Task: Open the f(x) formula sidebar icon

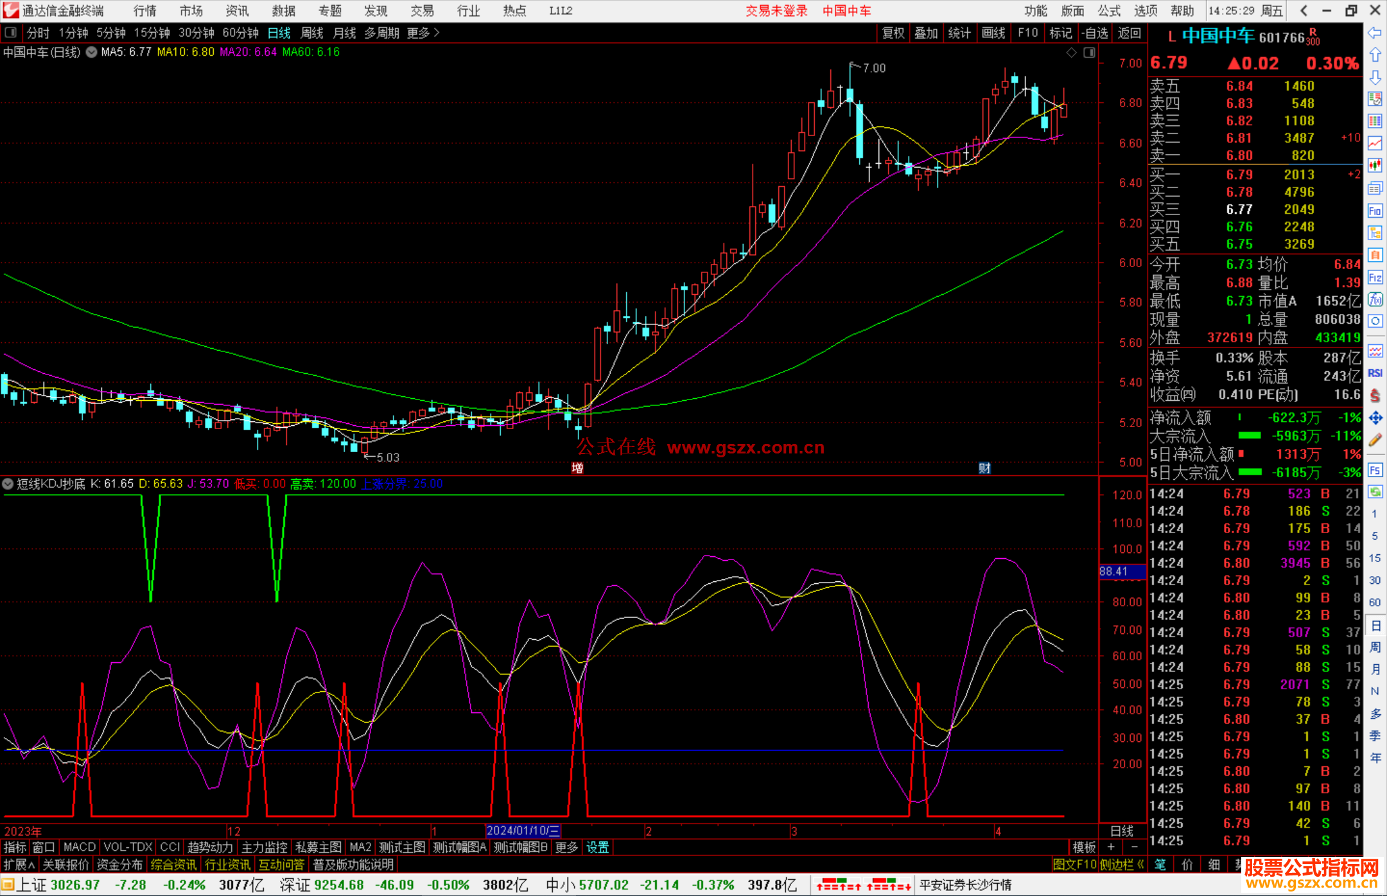Action: (1375, 299)
